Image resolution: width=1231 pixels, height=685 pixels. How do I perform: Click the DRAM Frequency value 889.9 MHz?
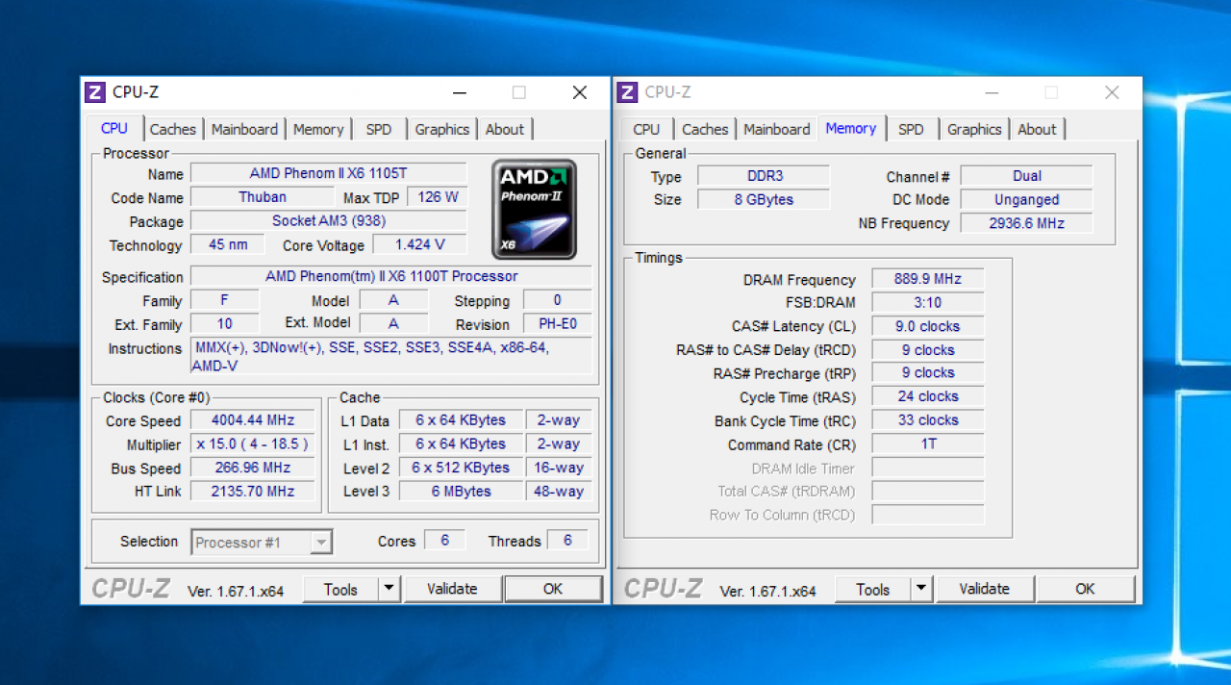pos(927,279)
